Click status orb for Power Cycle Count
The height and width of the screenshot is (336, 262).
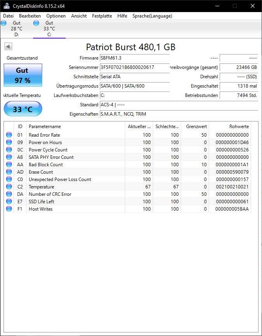coord(9,150)
